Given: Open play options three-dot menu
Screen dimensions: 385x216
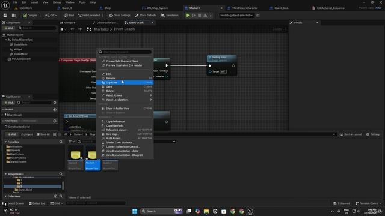Looking at the screenshot, I should coord(211,15).
